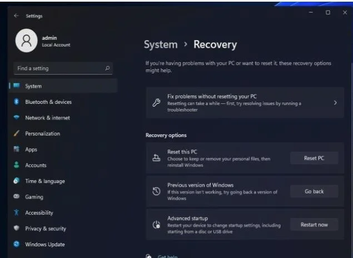Open Network & internet settings
Image resolution: width=353 pixels, height=258 pixels.
[x=63, y=117]
